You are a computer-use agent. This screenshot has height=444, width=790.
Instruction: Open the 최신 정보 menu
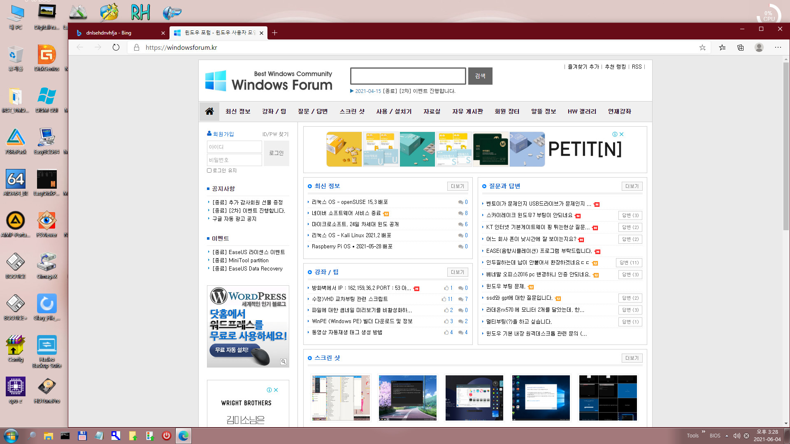click(x=238, y=111)
